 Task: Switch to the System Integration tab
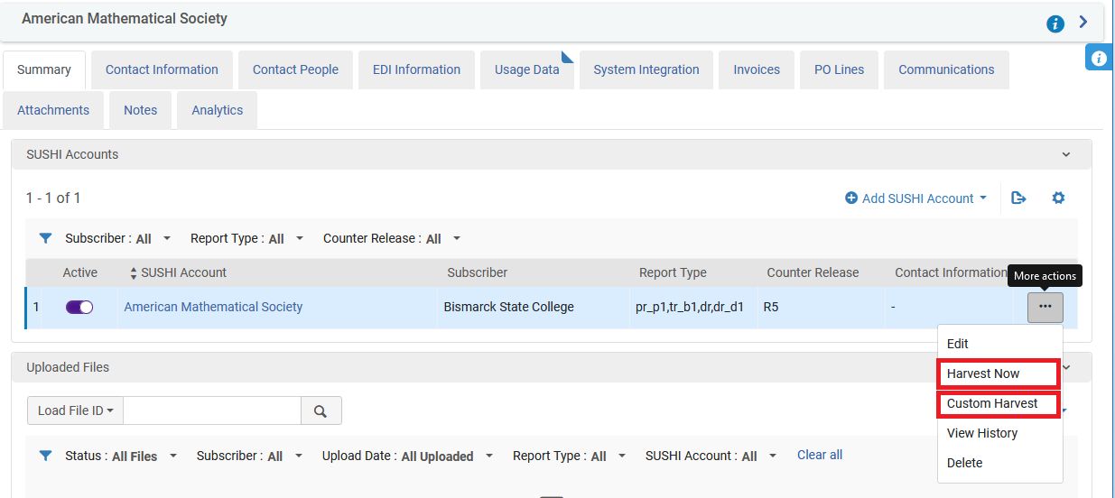646,69
